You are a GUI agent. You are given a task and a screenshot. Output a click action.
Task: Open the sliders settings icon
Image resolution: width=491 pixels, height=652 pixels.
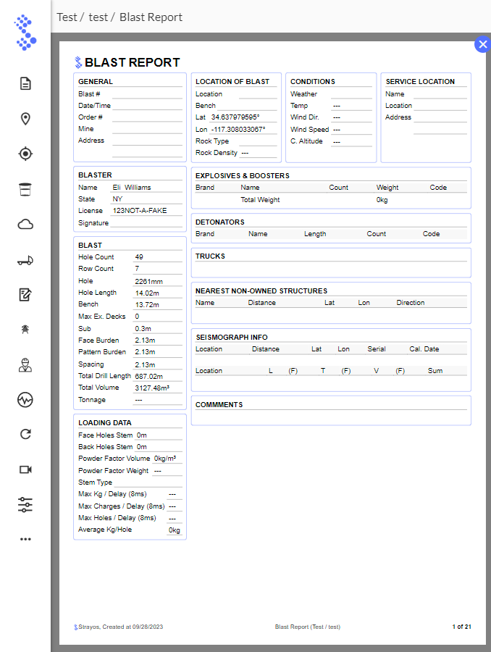coord(25,505)
